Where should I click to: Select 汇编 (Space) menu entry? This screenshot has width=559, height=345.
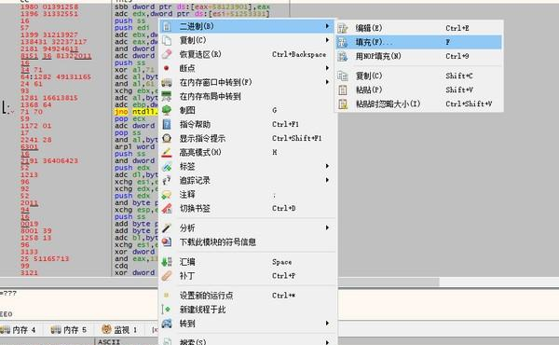pyautogui.click(x=248, y=262)
